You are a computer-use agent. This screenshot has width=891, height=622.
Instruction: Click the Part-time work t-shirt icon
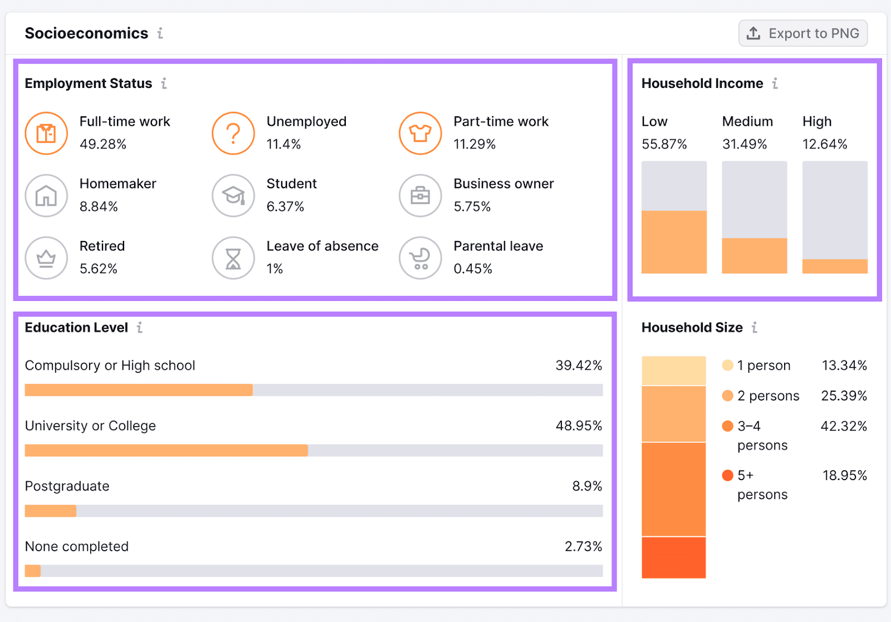[x=420, y=134]
